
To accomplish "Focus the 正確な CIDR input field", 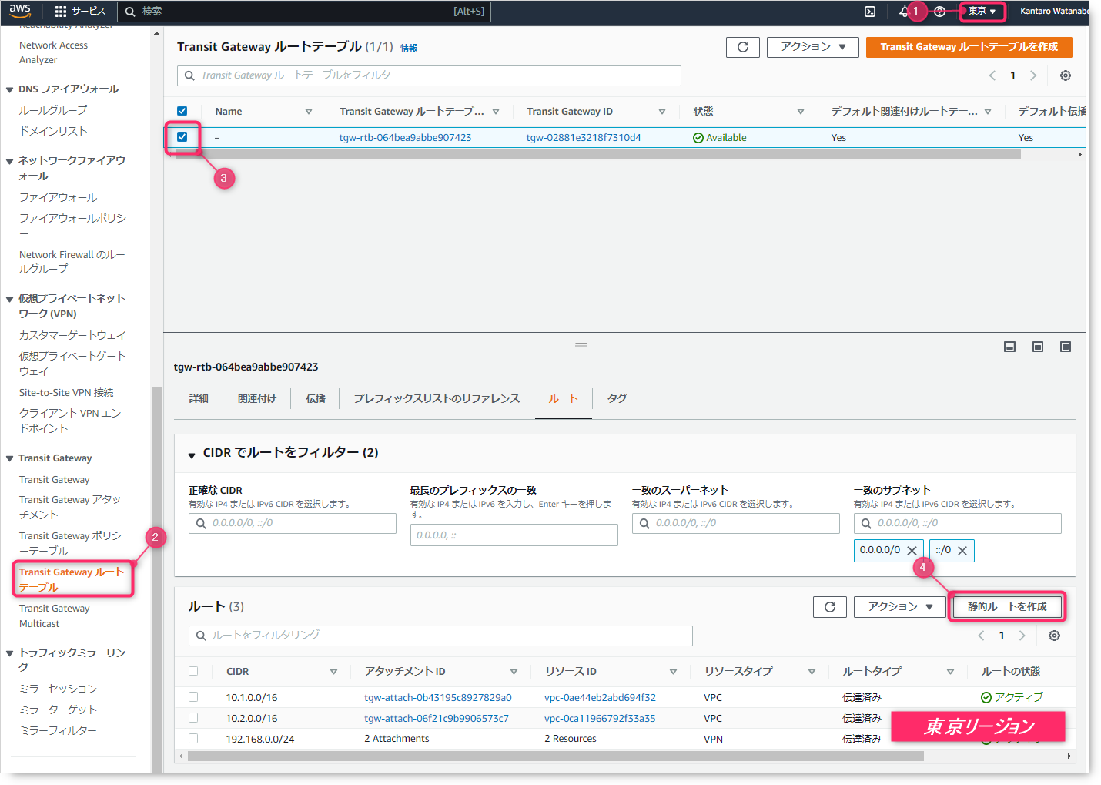I will pos(293,524).
